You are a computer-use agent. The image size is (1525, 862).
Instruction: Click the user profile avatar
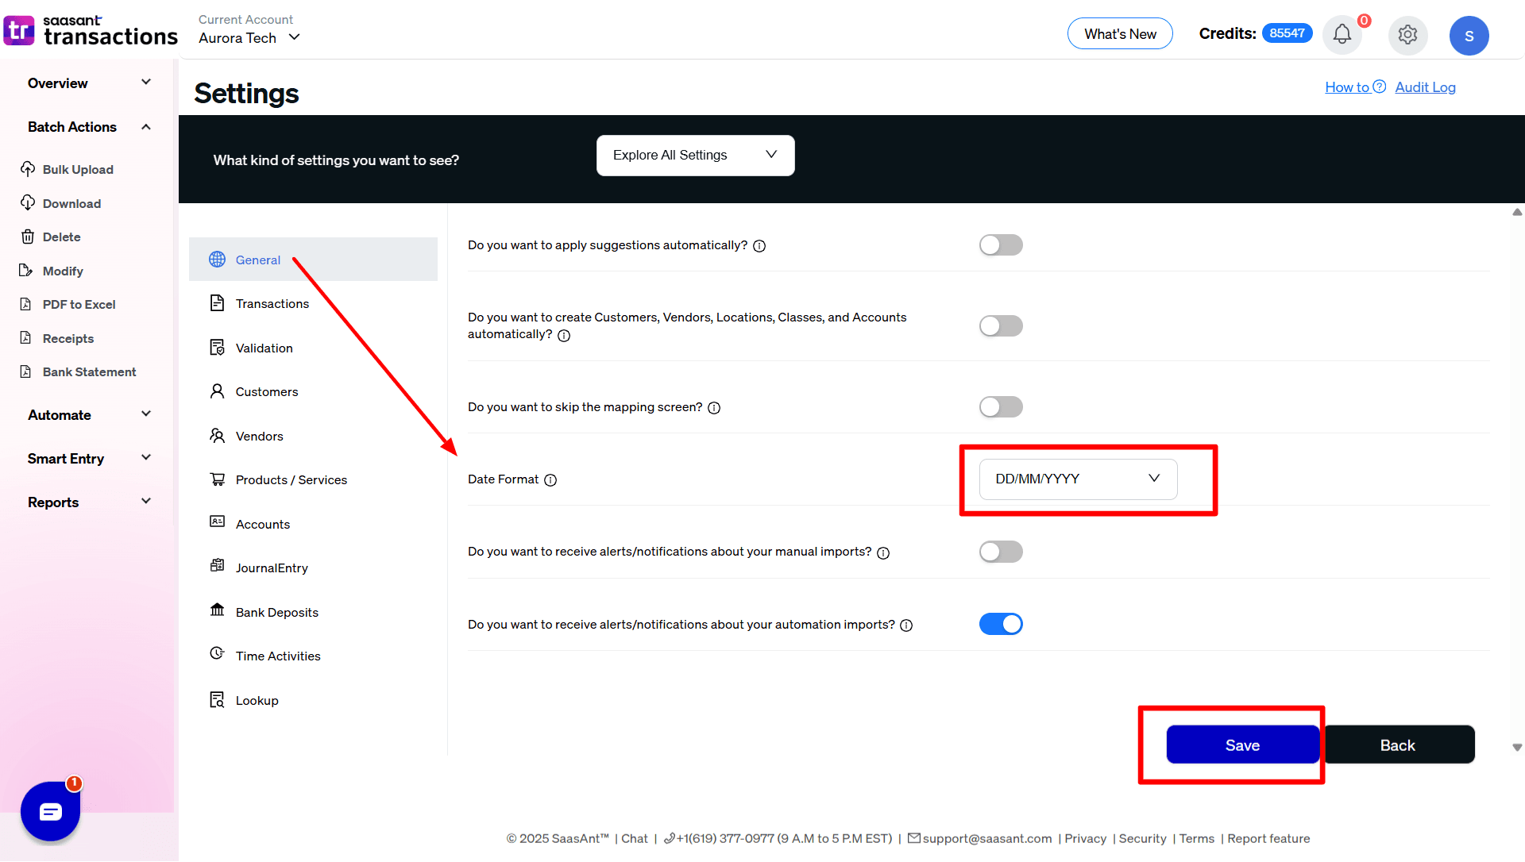pos(1469,36)
